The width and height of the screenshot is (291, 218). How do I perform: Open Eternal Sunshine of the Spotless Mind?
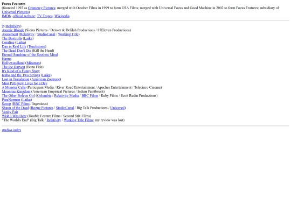30,55
